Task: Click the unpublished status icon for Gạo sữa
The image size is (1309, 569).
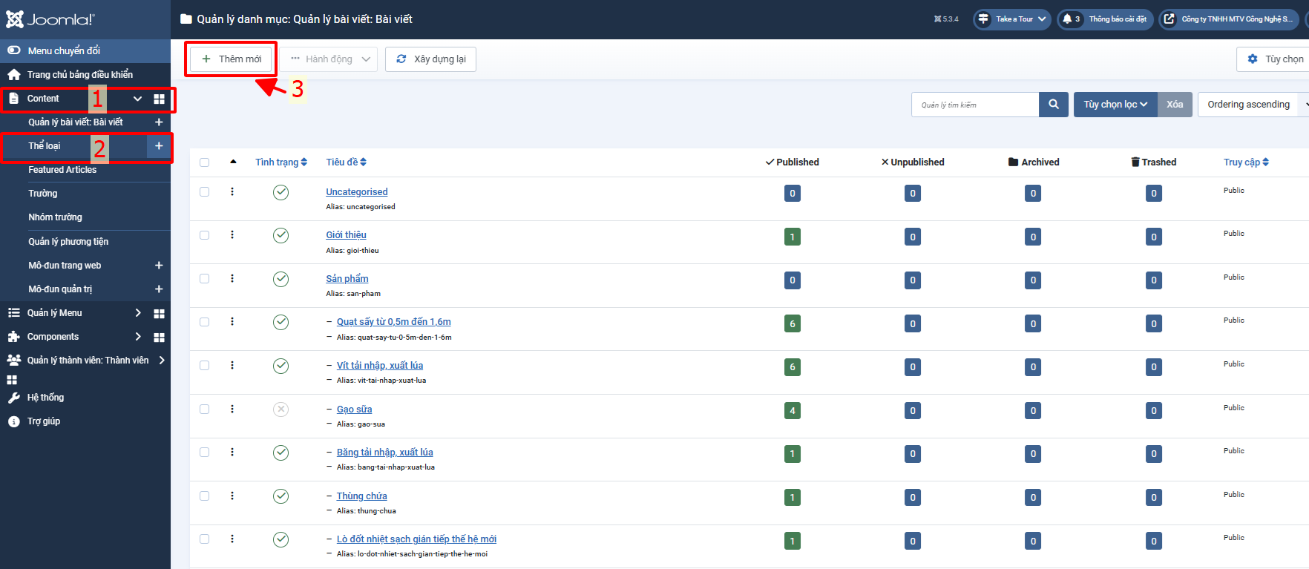Action: pyautogui.click(x=280, y=410)
